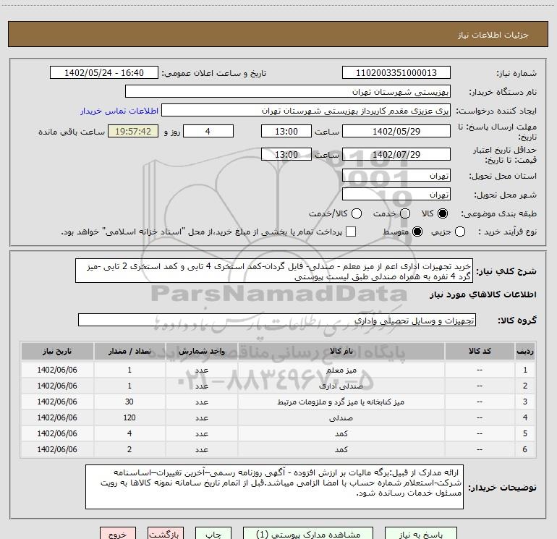Click the ایجاد کننده درخواست field

point(306,110)
